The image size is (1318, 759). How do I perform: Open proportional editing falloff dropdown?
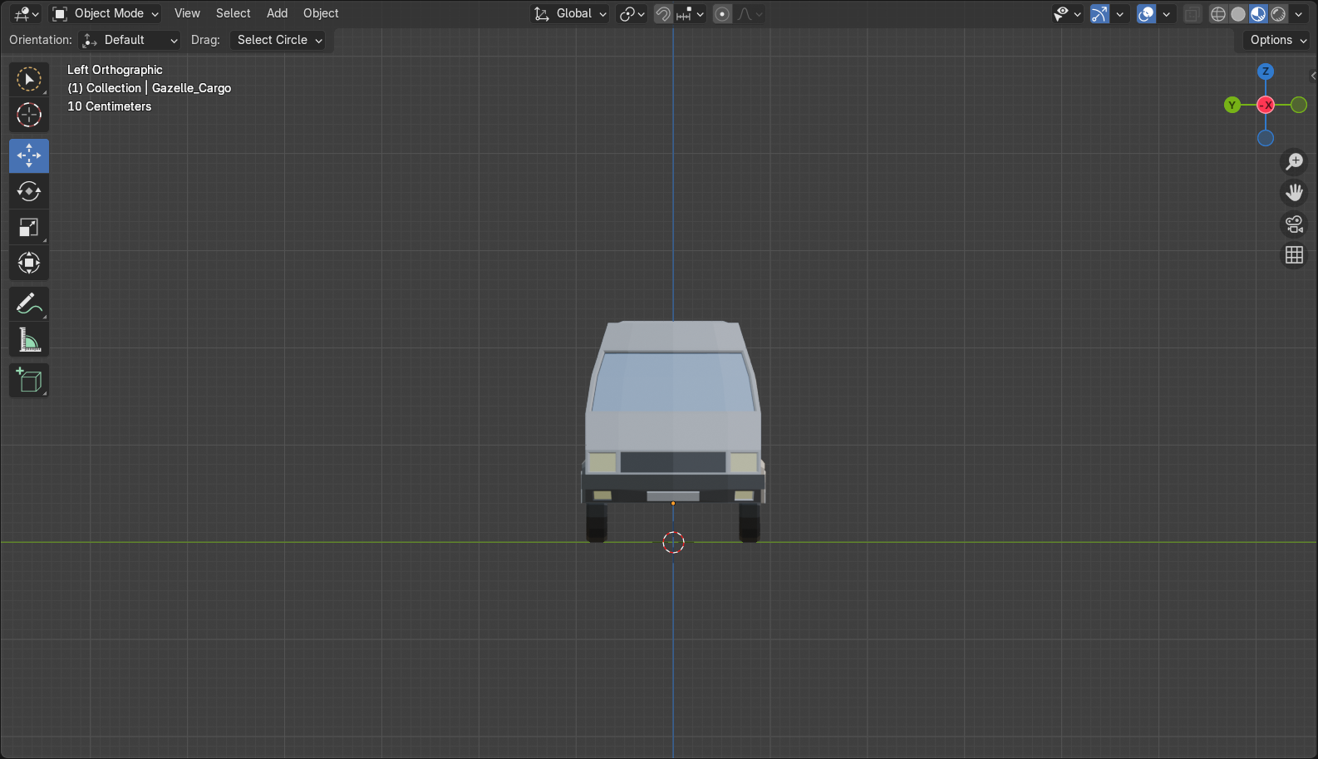(749, 13)
